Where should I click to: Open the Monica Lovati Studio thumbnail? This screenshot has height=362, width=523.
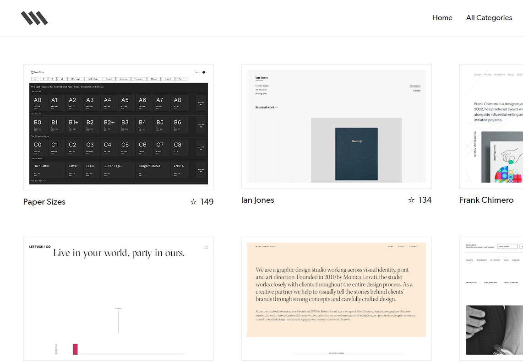coord(337,299)
